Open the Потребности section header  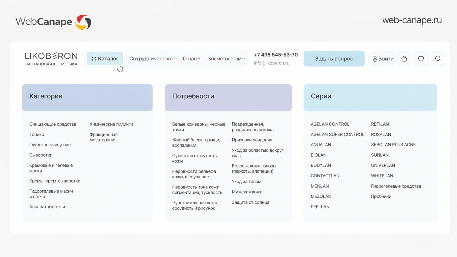(x=228, y=98)
